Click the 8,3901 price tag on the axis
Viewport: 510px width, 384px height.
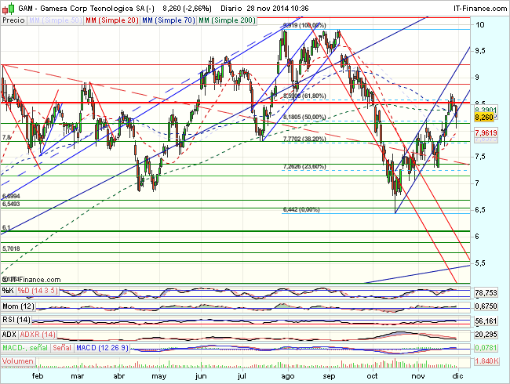click(x=486, y=110)
